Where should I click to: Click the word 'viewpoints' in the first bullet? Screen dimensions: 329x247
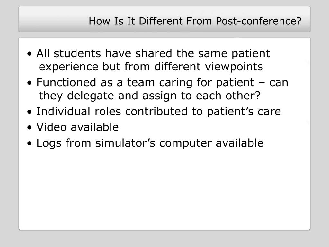(234, 67)
